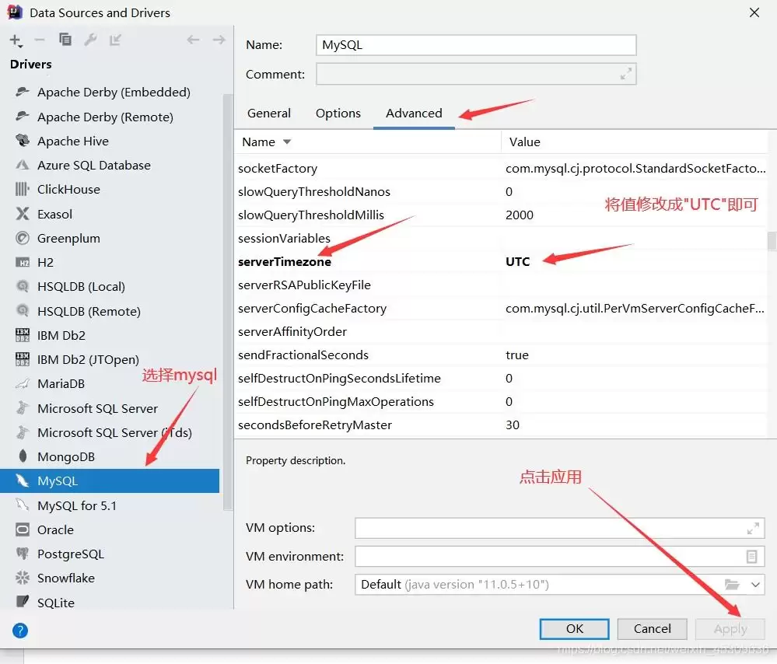
Task: Select the Apache Derby (Embedded) driver icon
Action: [x=23, y=92]
